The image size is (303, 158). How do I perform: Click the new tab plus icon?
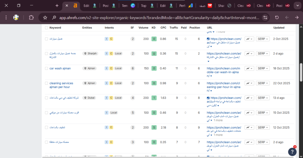coord(57,6)
